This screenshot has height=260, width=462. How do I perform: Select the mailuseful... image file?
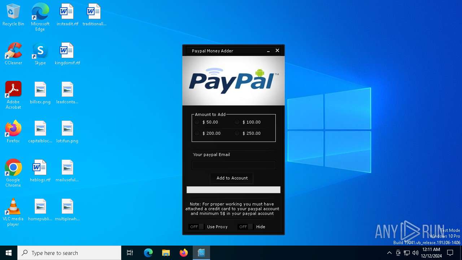(67, 171)
